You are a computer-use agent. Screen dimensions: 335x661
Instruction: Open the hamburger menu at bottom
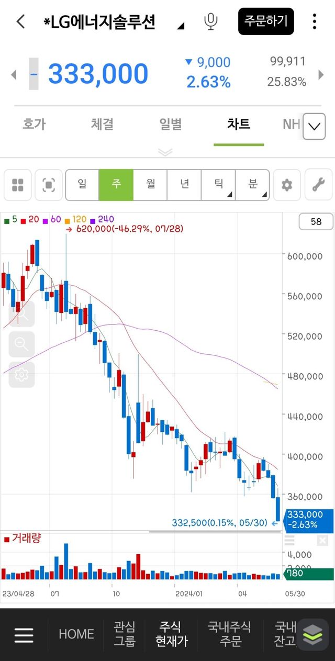(24, 635)
